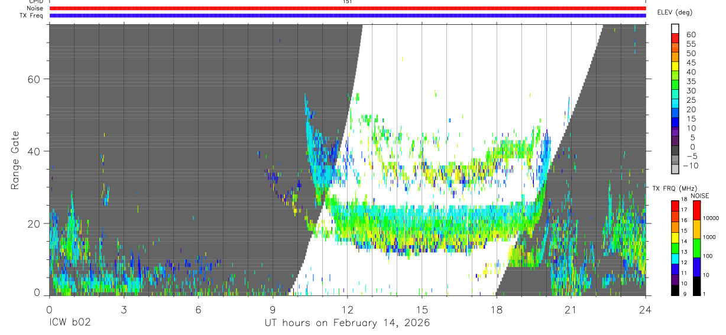726x335 pixels.
Task: Click the 24 tick on UT hours axis
Action: click(x=645, y=310)
